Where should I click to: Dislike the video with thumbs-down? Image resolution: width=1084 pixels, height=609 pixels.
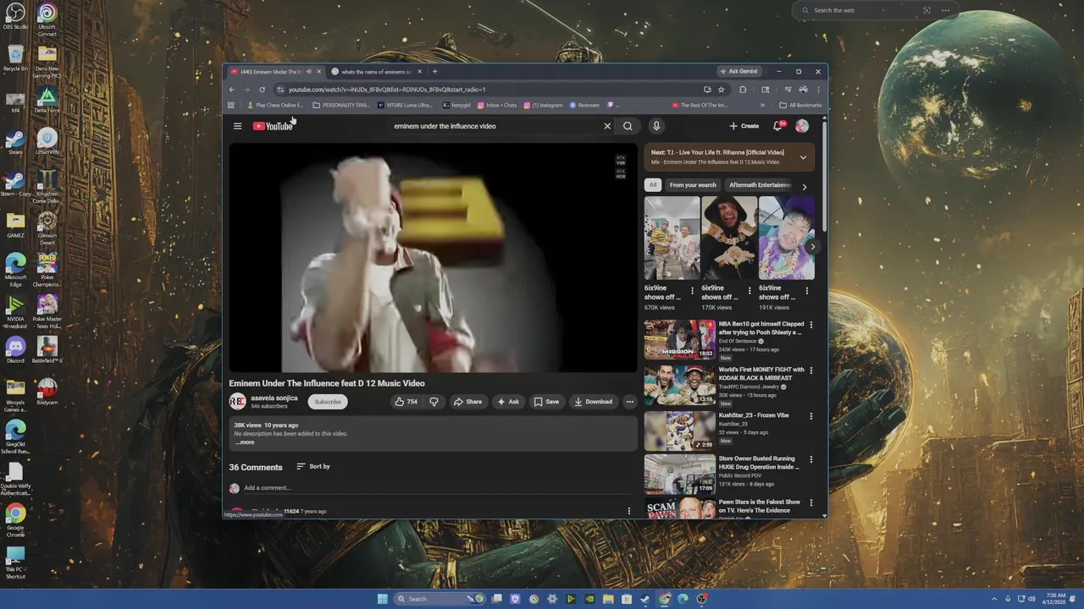pos(434,402)
